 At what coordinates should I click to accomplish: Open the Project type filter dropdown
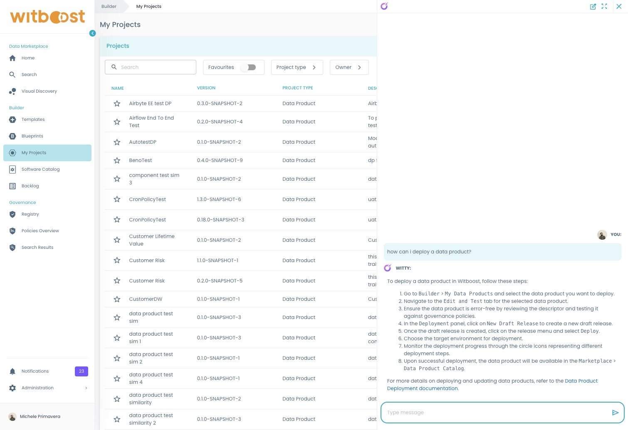point(297,67)
